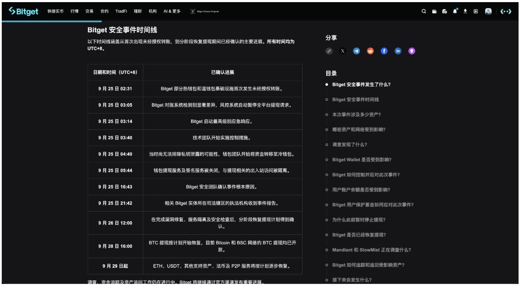522x287 pixels.
Task: Select the '9 月 25 日 03:14' cell
Action: pyautogui.click(x=115, y=121)
